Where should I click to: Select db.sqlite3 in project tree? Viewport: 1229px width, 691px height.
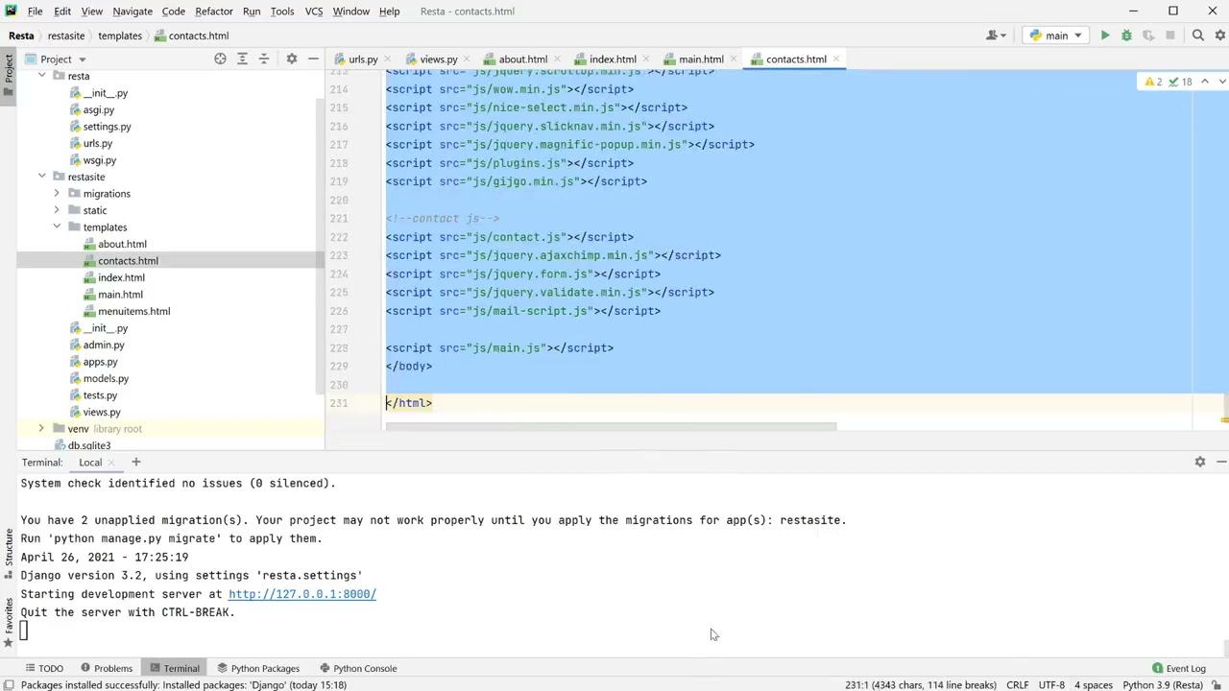click(x=88, y=445)
